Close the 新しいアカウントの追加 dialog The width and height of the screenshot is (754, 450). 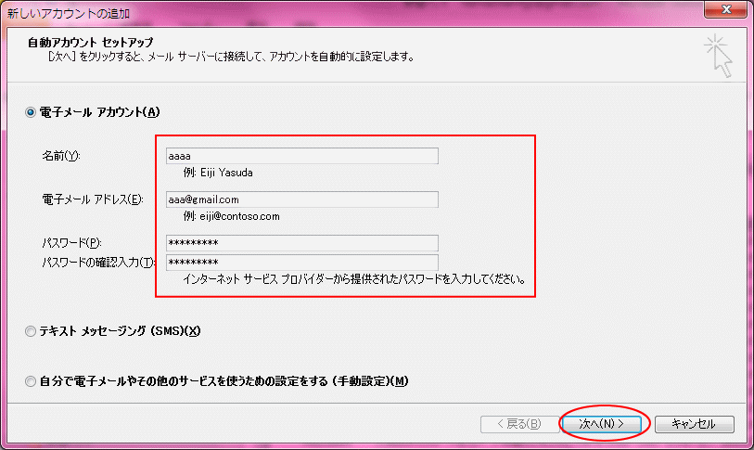(x=726, y=9)
